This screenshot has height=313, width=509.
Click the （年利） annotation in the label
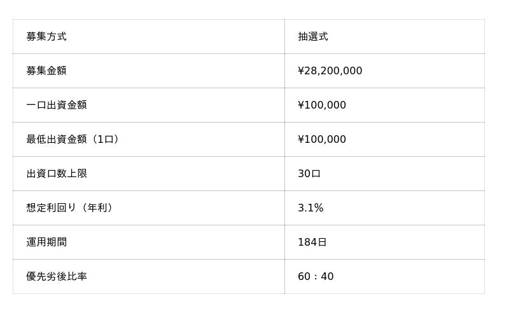[100, 208]
